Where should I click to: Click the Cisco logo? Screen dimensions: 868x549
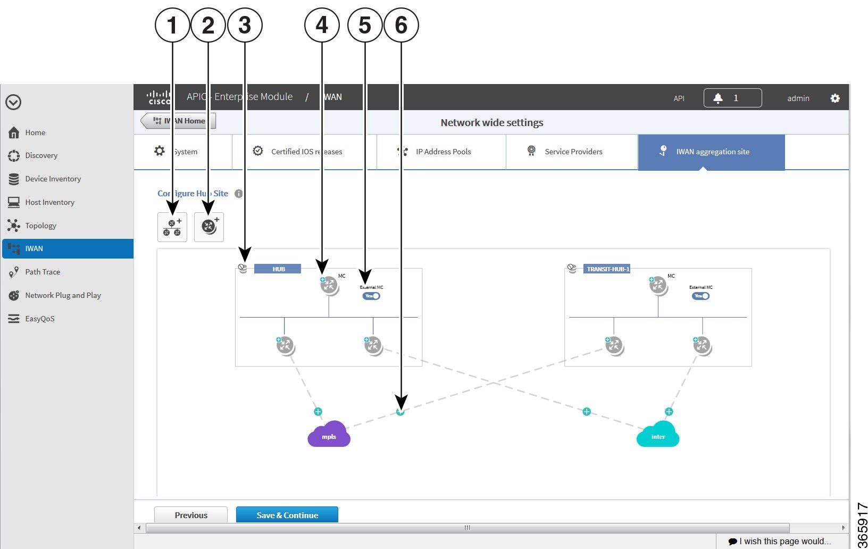pos(158,97)
